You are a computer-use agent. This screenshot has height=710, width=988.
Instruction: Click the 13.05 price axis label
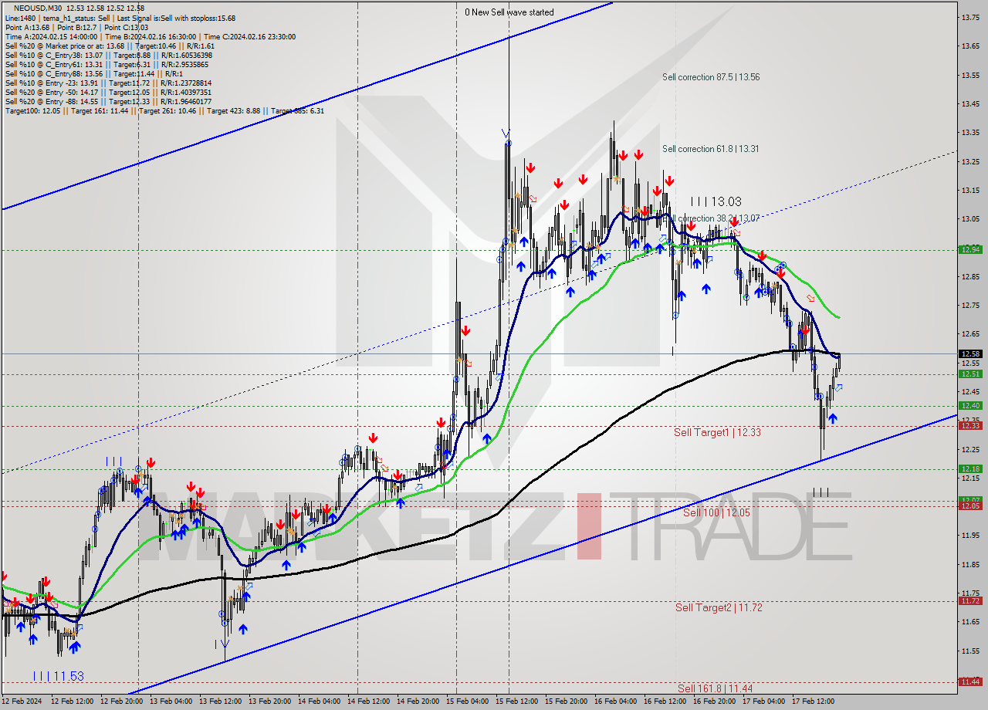pos(970,218)
